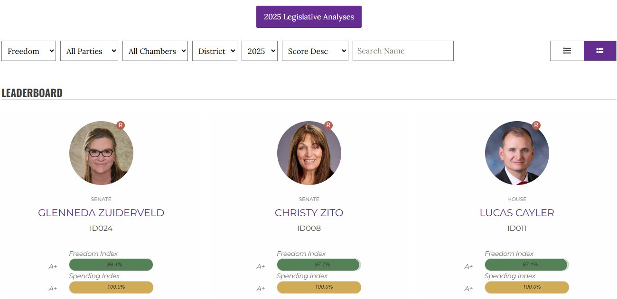This screenshot has height=299, width=617.
Task: Click Cayler's 100.0% Spending Index bar
Action: (x=527, y=287)
